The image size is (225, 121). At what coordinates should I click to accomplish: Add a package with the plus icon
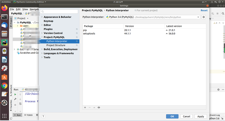(85, 108)
